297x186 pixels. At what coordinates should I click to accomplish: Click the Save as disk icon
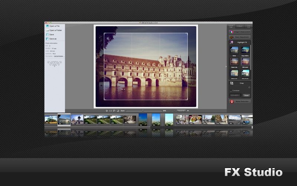[47, 39]
